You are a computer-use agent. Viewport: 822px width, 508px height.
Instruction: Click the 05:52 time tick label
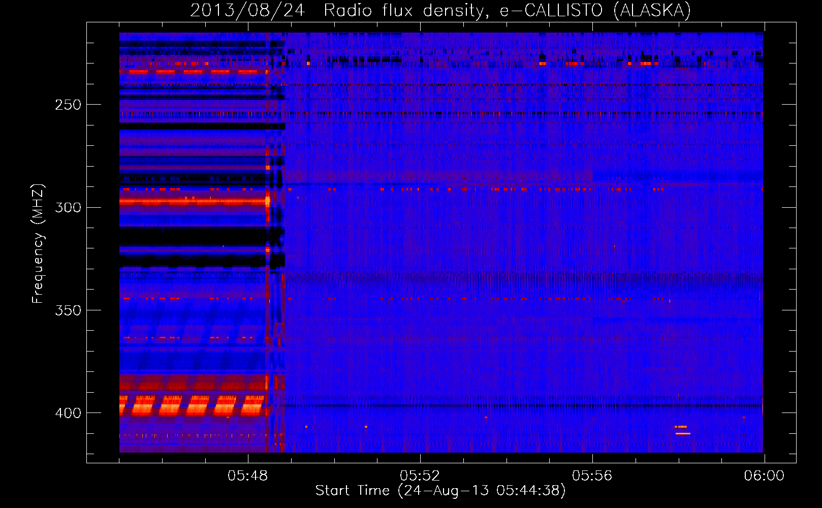click(420, 476)
